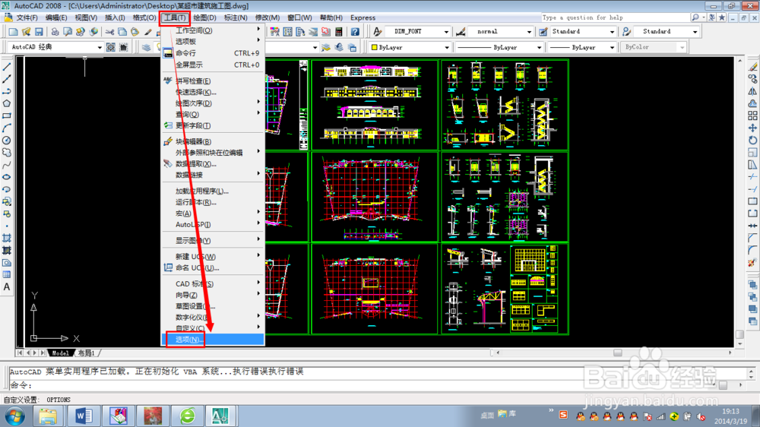Switch to the 布局1 layout tab
The width and height of the screenshot is (760, 427).
click(x=87, y=353)
